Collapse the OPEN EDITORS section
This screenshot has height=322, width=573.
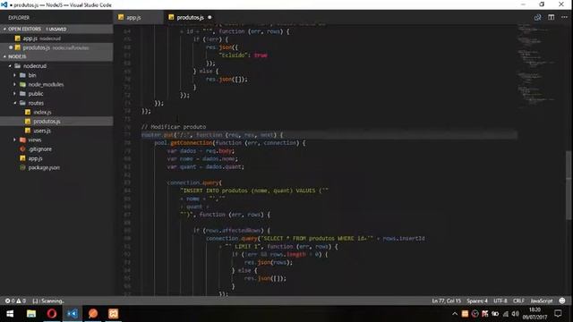[56, 29]
